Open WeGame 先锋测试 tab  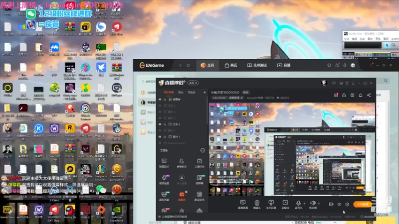[257, 65]
